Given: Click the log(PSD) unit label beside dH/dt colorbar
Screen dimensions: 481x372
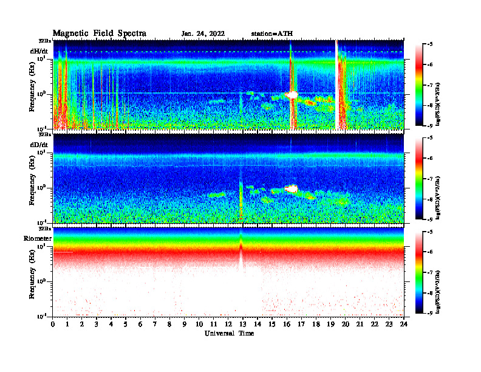Looking at the screenshot, I should 438,104.
